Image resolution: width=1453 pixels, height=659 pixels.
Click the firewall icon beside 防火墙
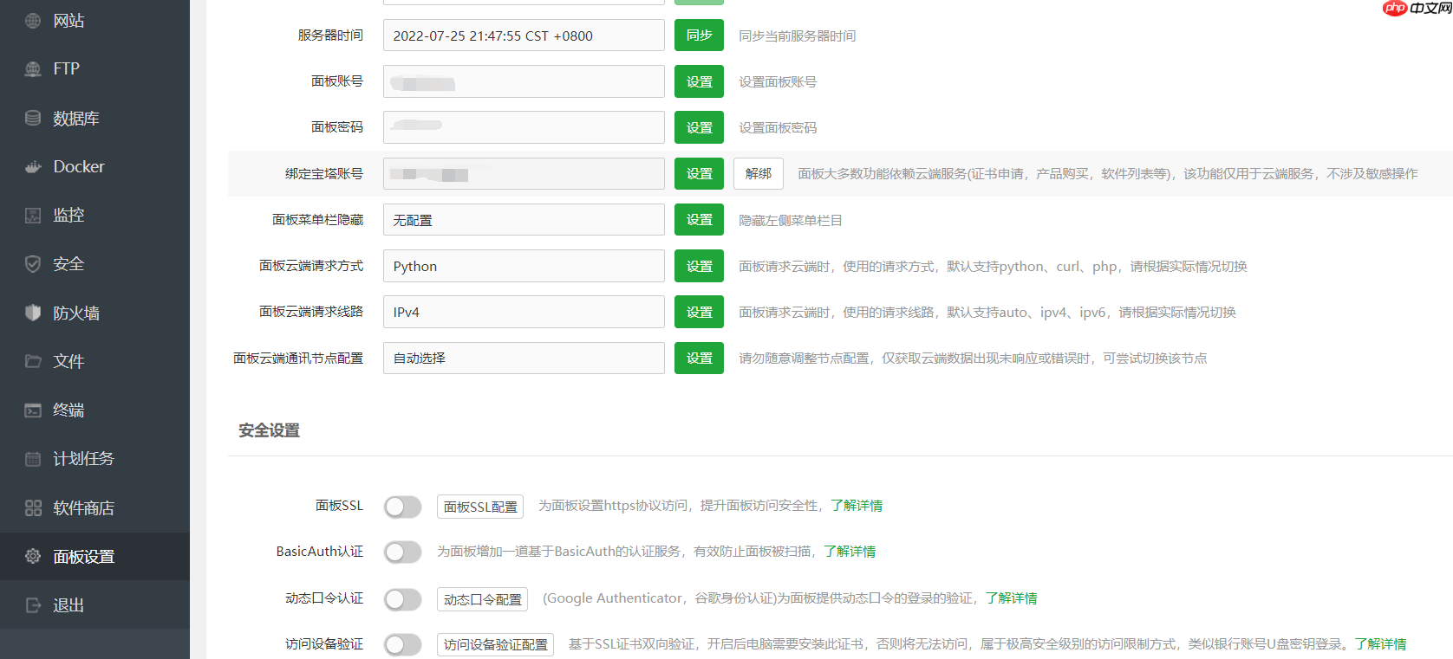(33, 313)
